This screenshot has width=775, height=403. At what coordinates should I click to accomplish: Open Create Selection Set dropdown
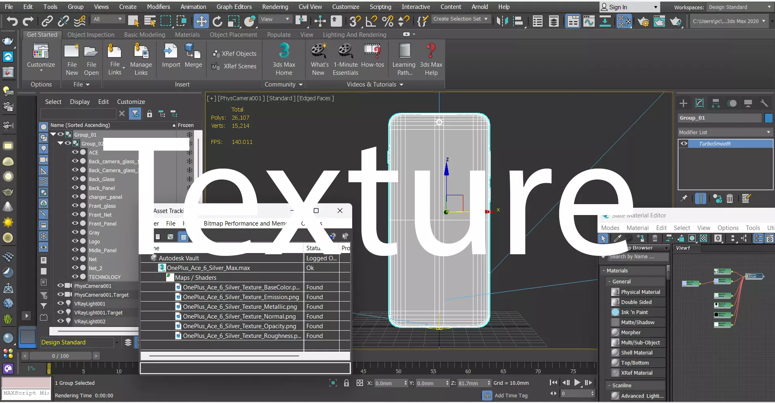tap(460, 19)
